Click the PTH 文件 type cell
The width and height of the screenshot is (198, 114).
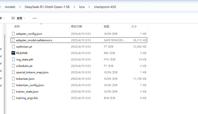110,59
